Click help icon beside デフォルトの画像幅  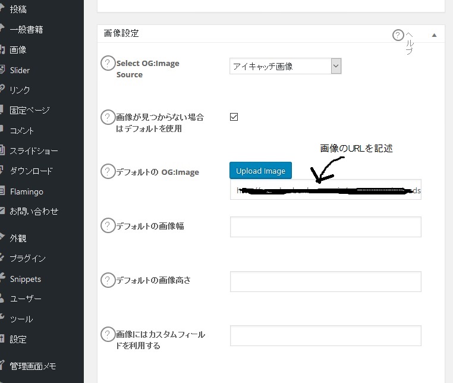point(108,226)
